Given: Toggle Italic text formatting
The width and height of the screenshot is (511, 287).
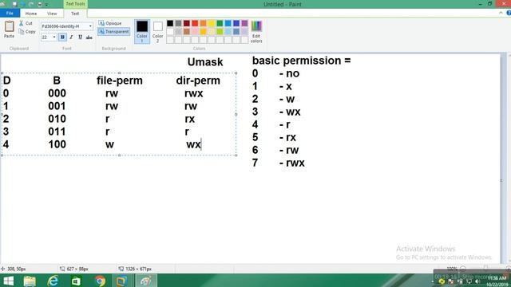Looking at the screenshot, I should [71, 37].
